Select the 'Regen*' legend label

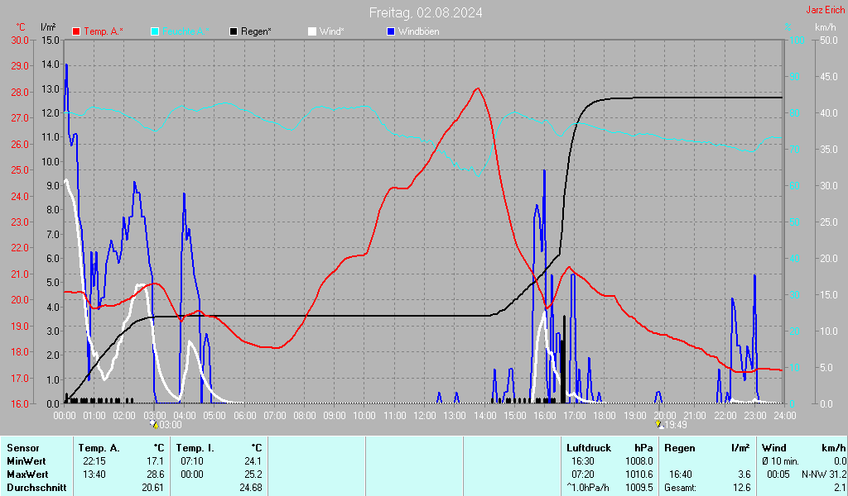pyautogui.click(x=256, y=32)
